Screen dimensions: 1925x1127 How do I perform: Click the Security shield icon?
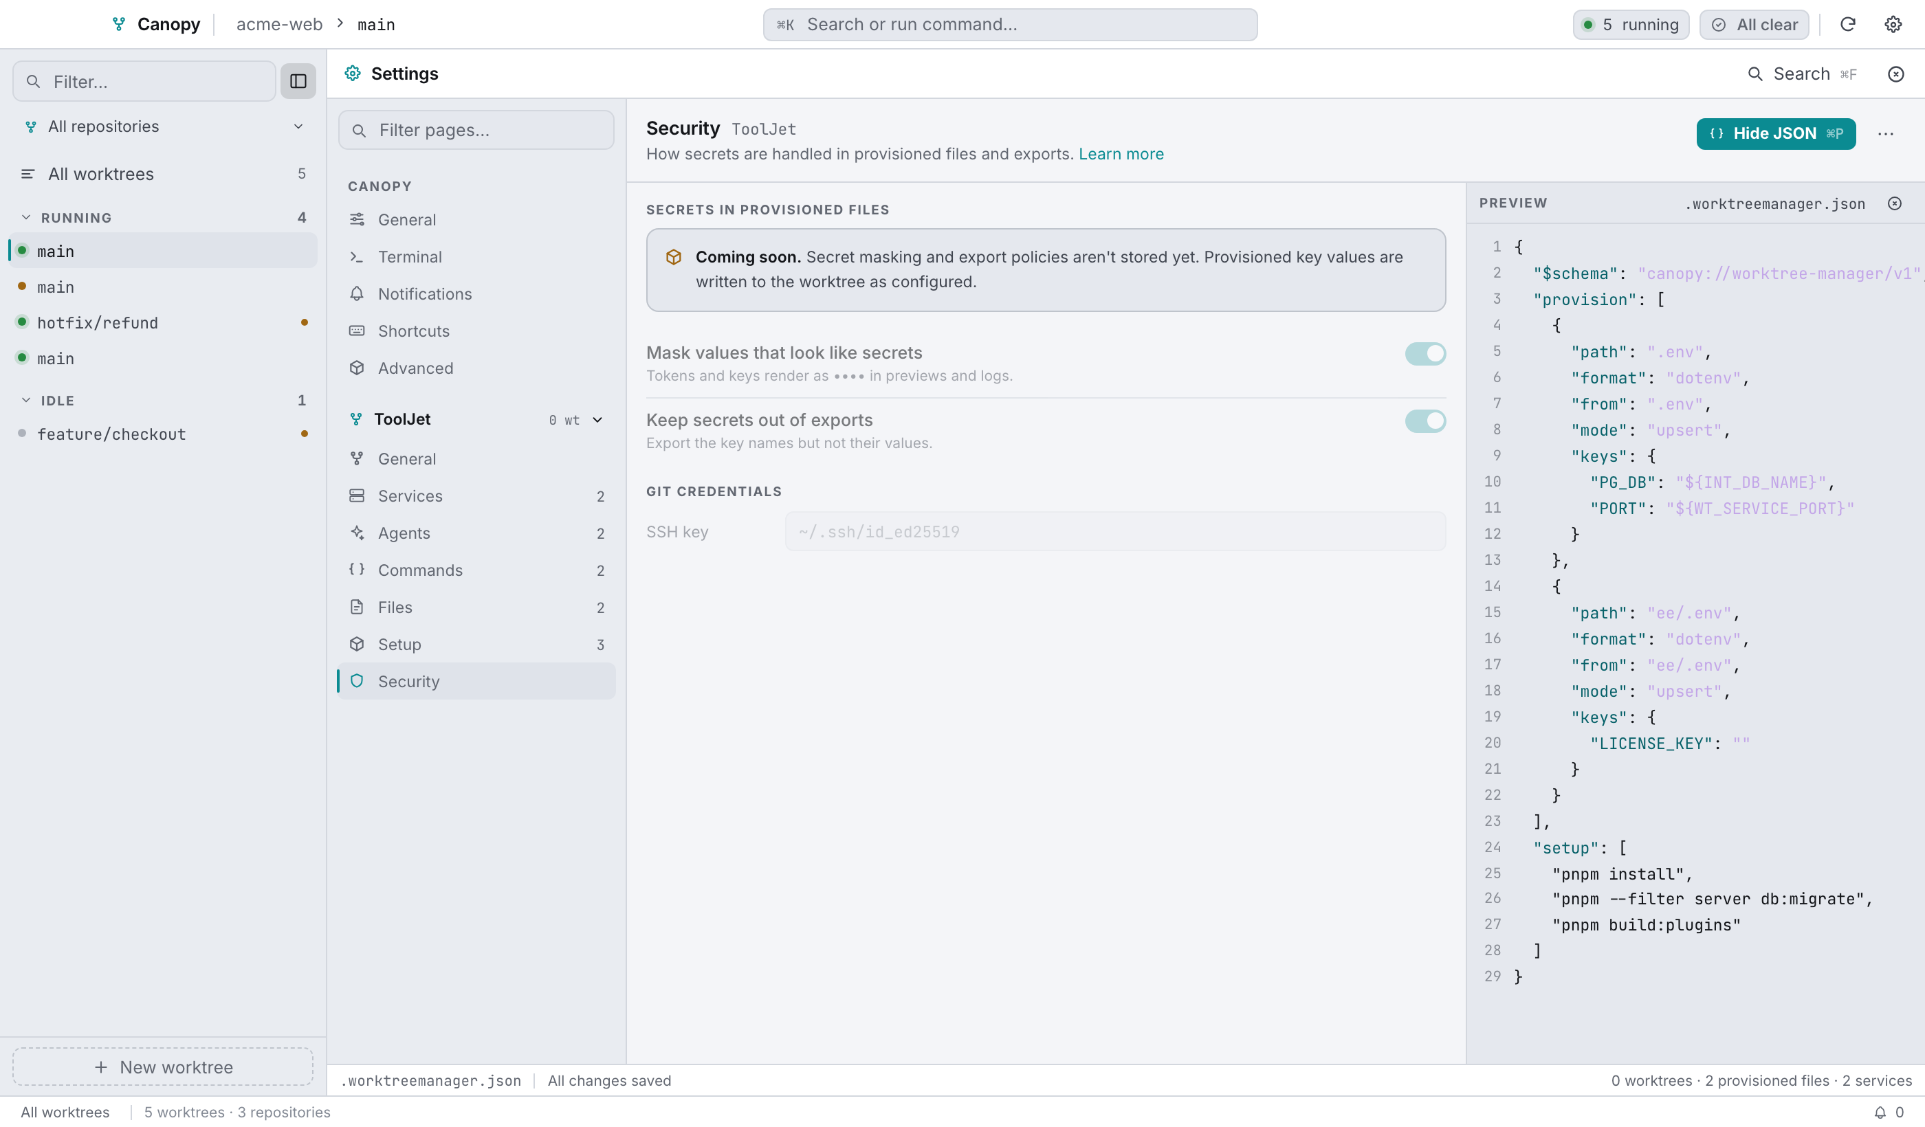tap(357, 681)
